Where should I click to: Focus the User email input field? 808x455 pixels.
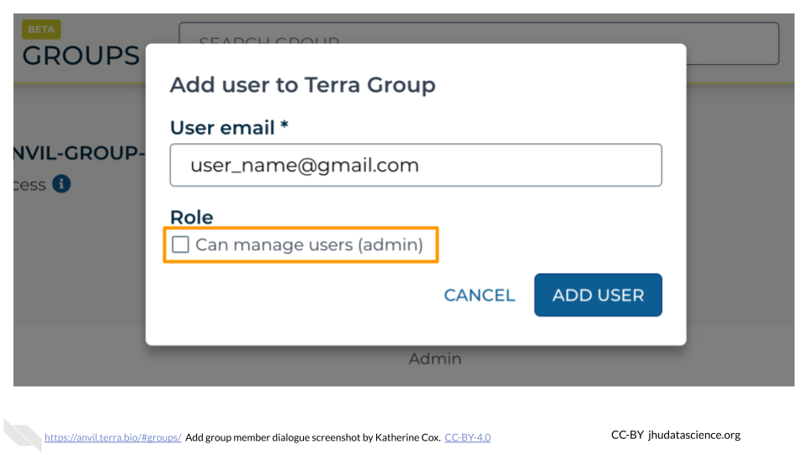(x=416, y=165)
